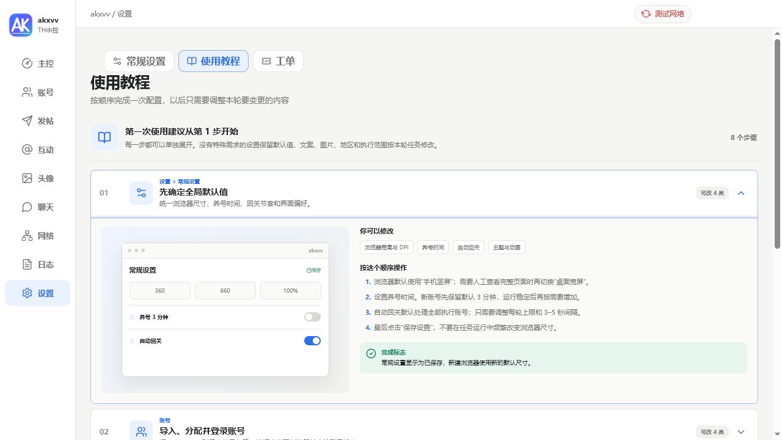Select the 使用教程 tab
This screenshot has width=782, height=440.
pos(213,61)
